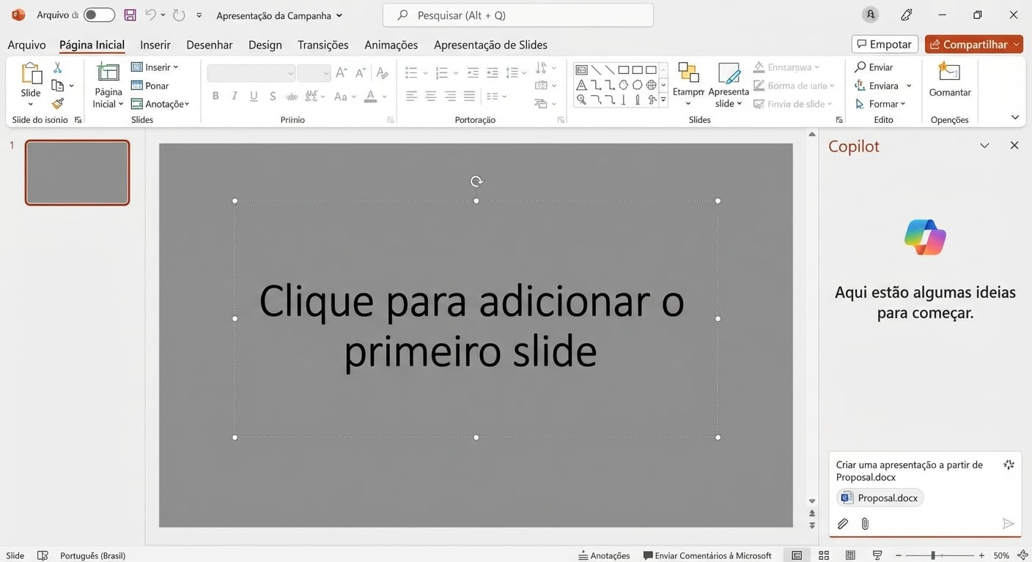Increase the font size
This screenshot has width=1032, height=562.
pyautogui.click(x=339, y=72)
